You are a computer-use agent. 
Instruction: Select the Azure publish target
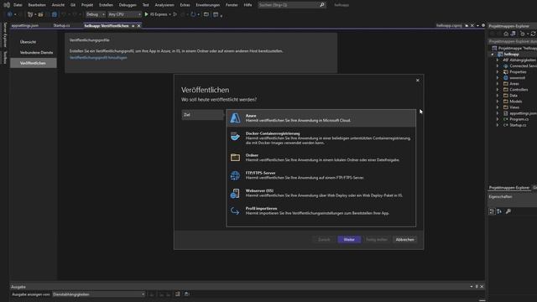(321, 118)
